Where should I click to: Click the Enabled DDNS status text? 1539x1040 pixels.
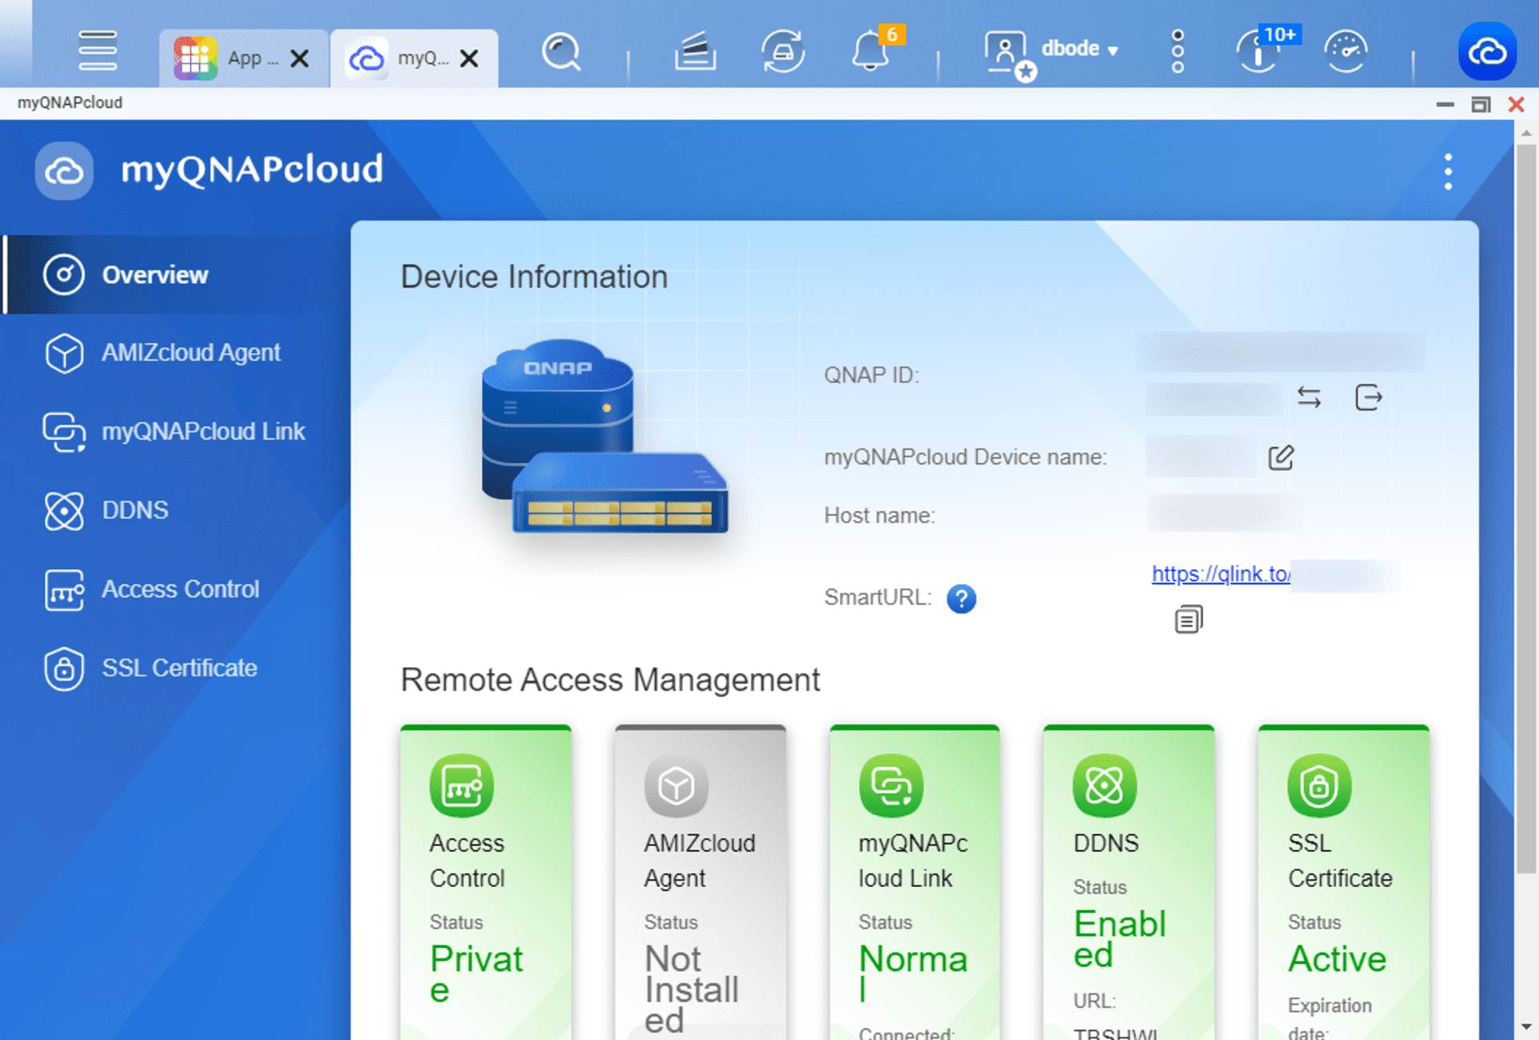click(x=1120, y=939)
